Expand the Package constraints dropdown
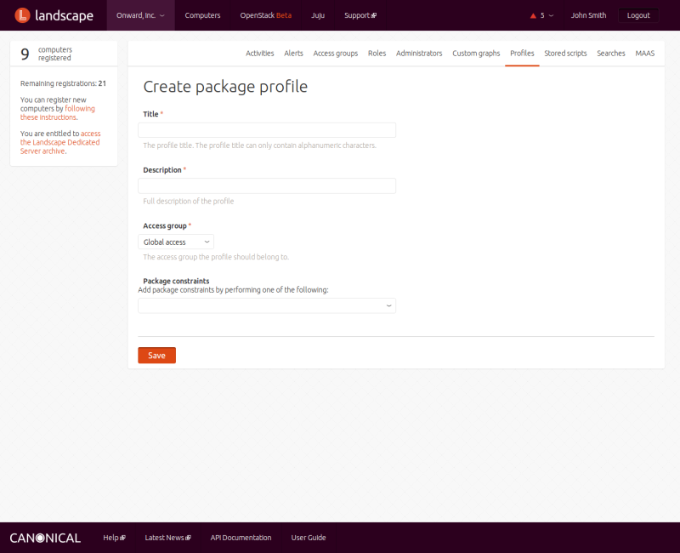 267,305
